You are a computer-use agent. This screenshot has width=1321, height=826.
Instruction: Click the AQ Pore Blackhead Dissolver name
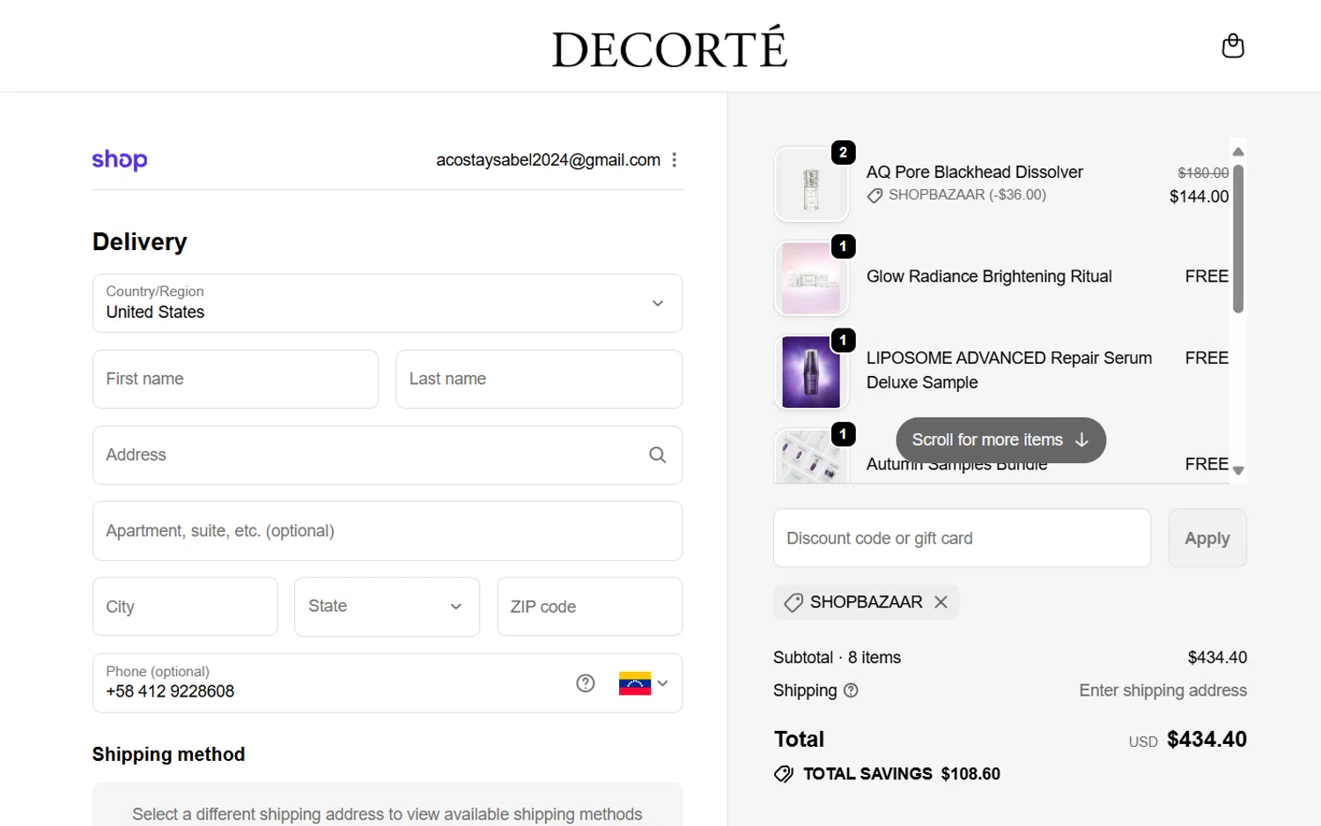click(x=974, y=172)
